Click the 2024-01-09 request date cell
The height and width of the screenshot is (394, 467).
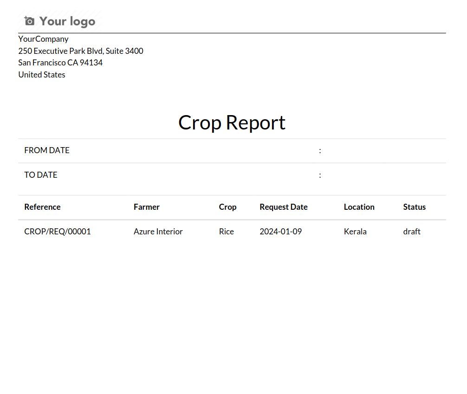pos(280,232)
